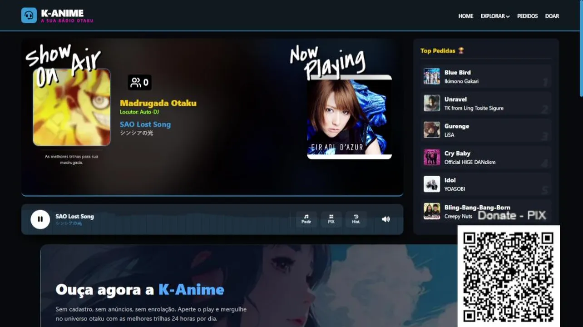Open the DOAR menu item
Screen dimensions: 583x327
[x=552, y=16]
